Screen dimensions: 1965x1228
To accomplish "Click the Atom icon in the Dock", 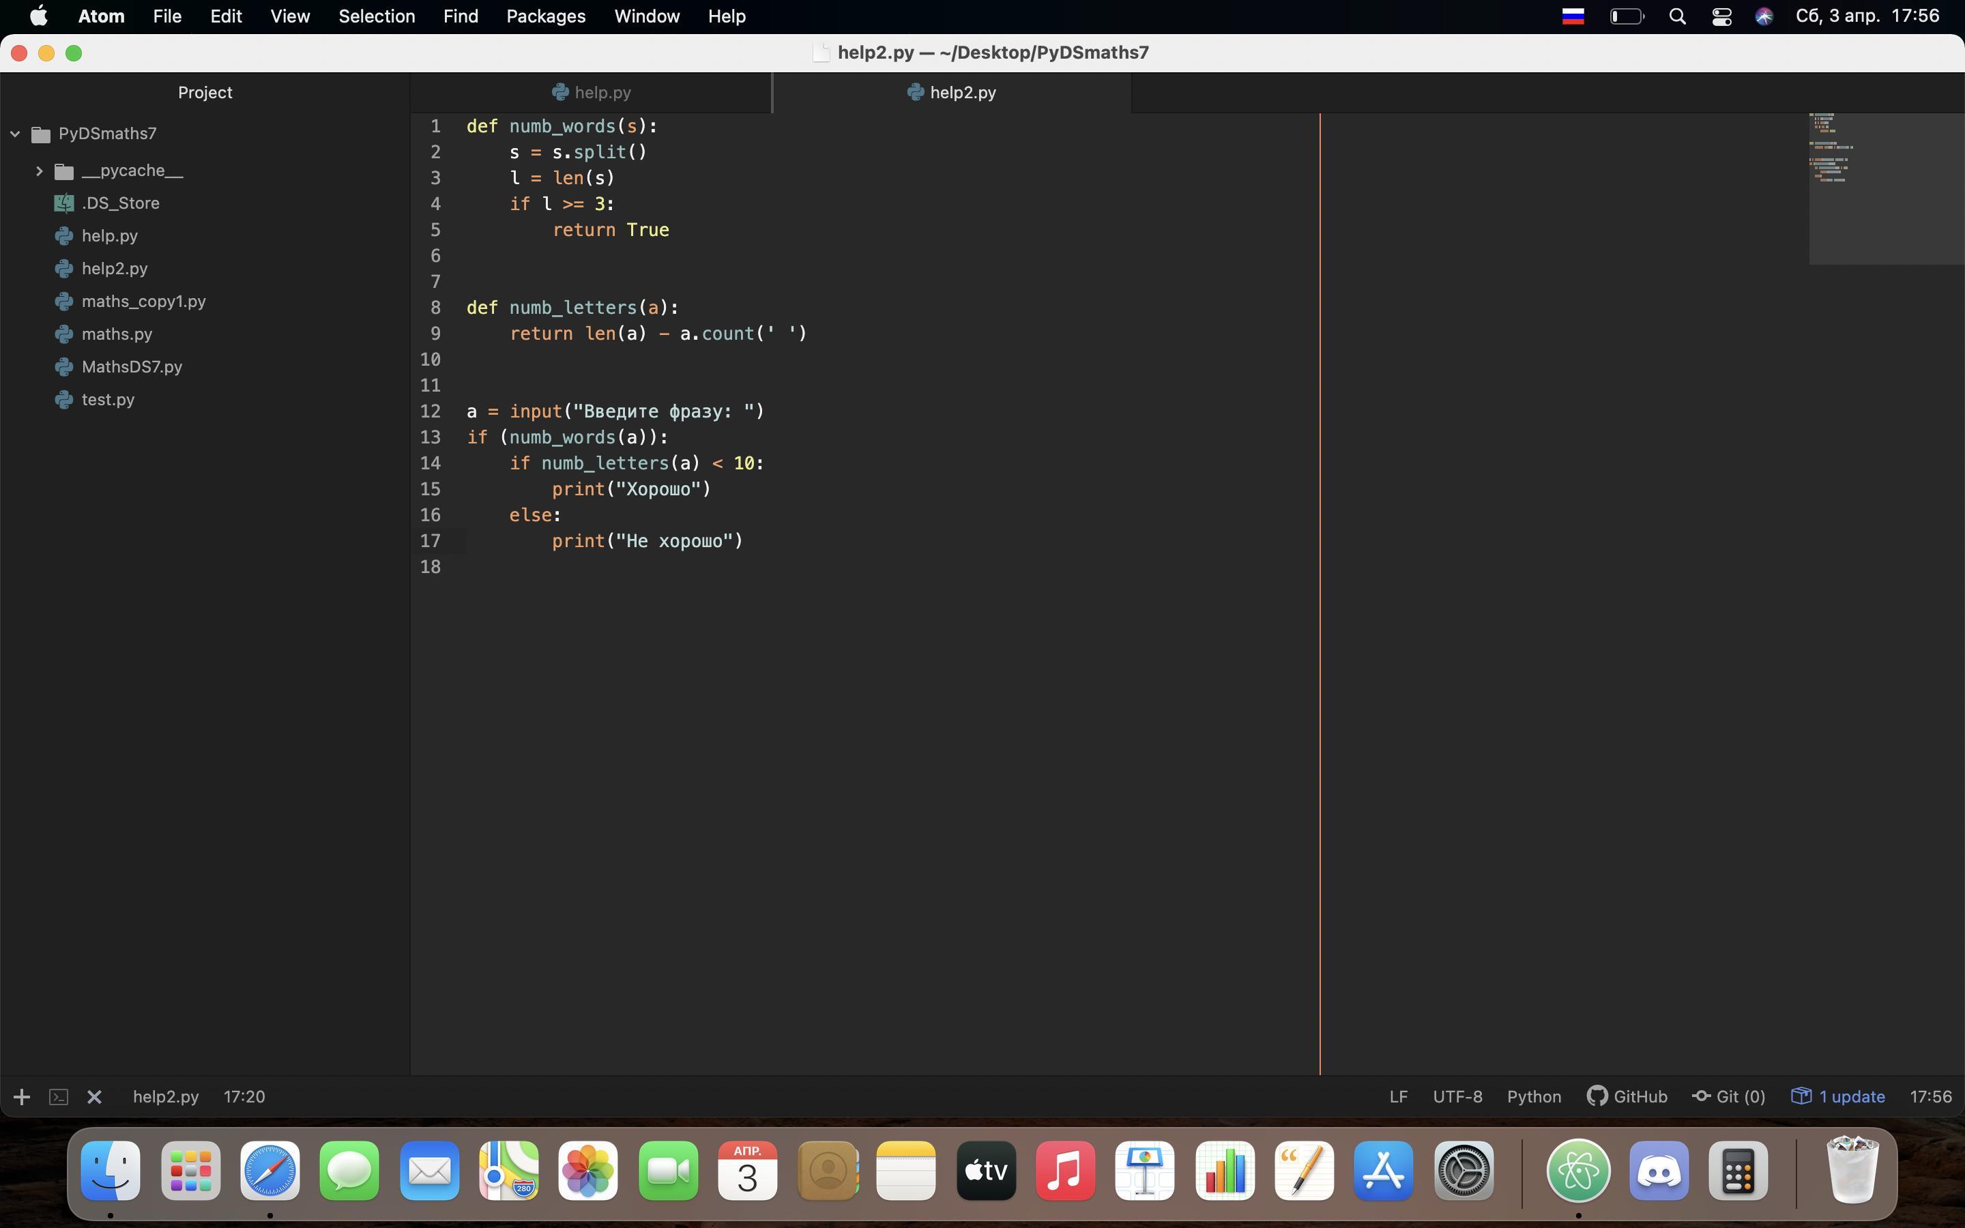I will [1579, 1171].
